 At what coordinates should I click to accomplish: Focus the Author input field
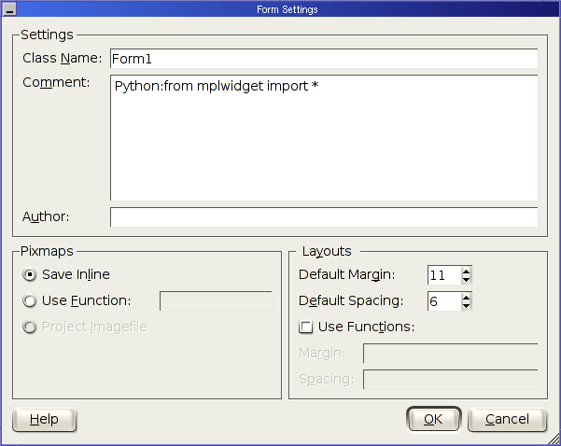coord(324,216)
